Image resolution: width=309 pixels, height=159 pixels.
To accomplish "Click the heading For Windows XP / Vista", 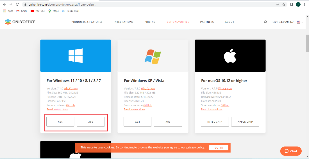I will click(144, 80).
